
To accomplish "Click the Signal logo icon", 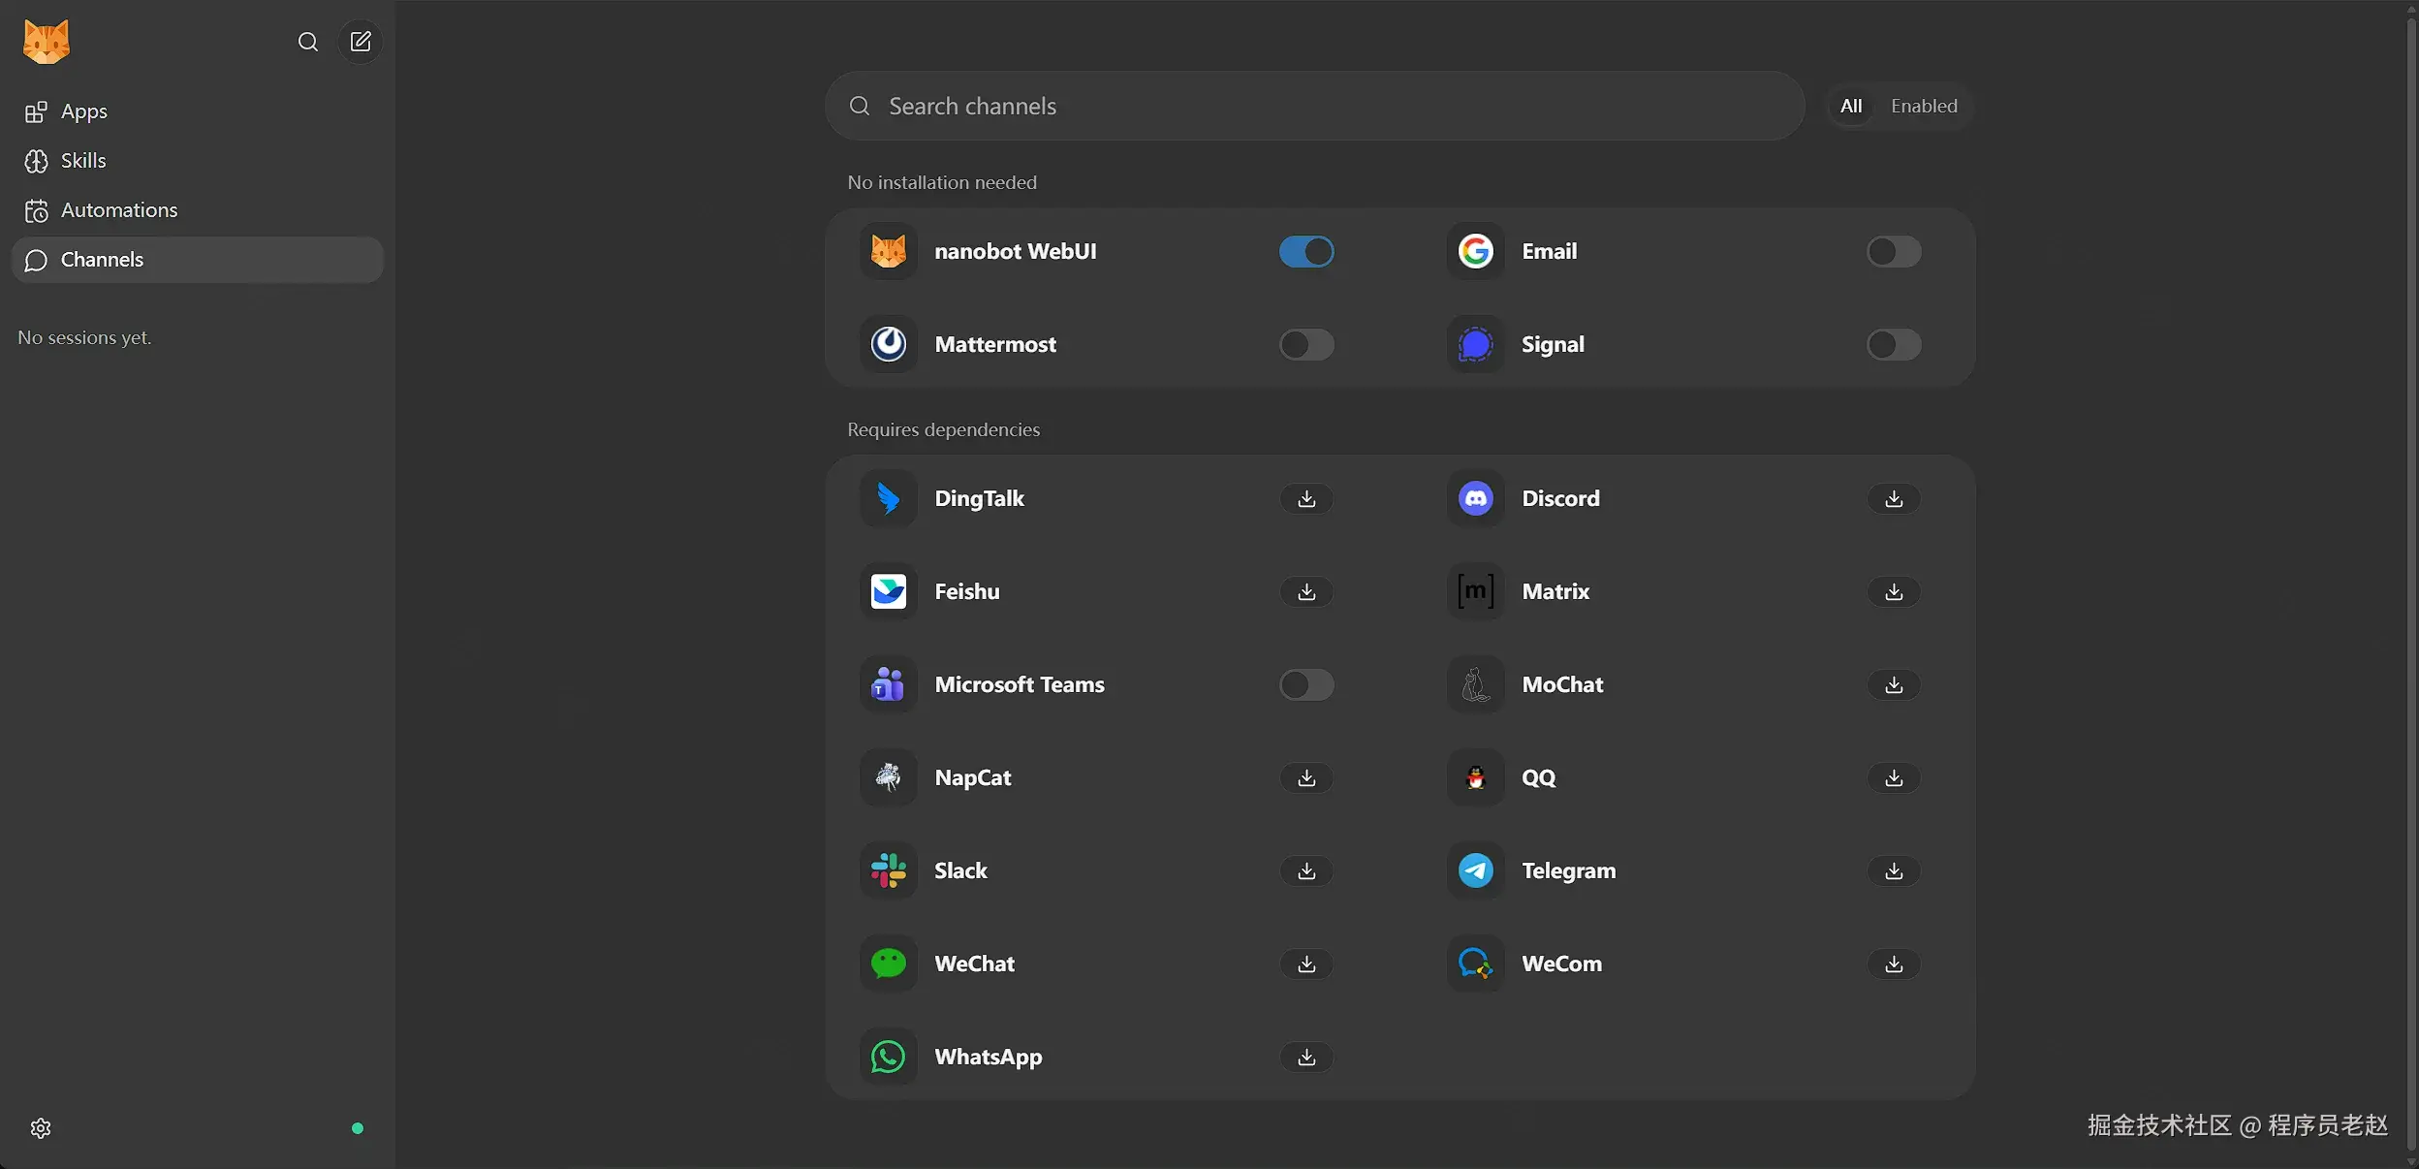I will (x=1476, y=344).
